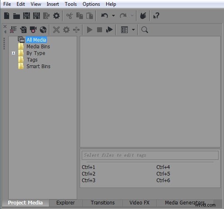This screenshot has height=209, width=224.
Task: Click the Media FX icon
Action: pos(76,30)
